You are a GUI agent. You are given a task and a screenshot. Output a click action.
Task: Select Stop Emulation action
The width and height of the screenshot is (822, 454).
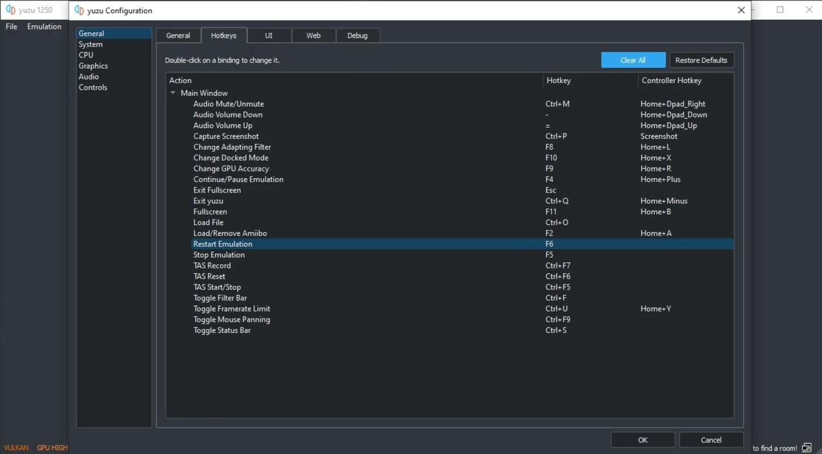pyautogui.click(x=219, y=255)
